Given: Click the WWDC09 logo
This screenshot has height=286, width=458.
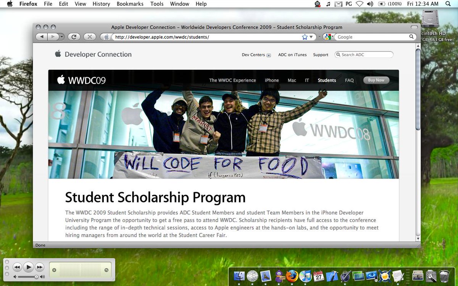Looking at the screenshot, I should click(x=81, y=80).
